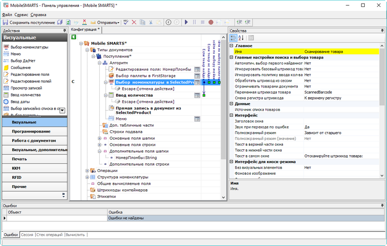The height and width of the screenshot is (246, 387).
Task: Select Прямая запись в документ node
Action: (x=148, y=110)
